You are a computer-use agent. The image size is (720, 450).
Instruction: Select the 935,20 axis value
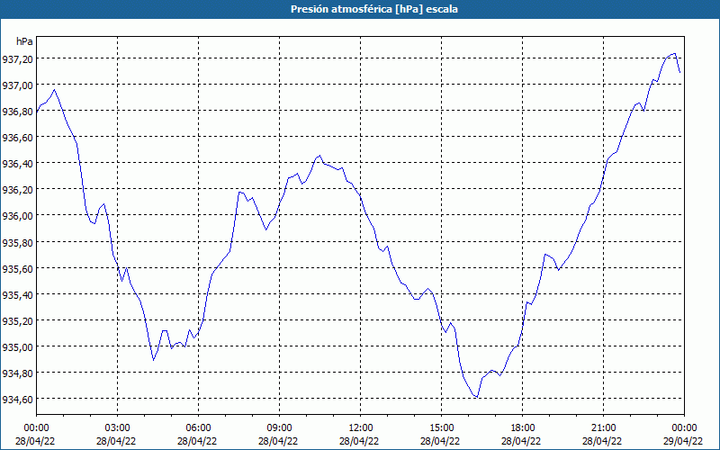17,320
